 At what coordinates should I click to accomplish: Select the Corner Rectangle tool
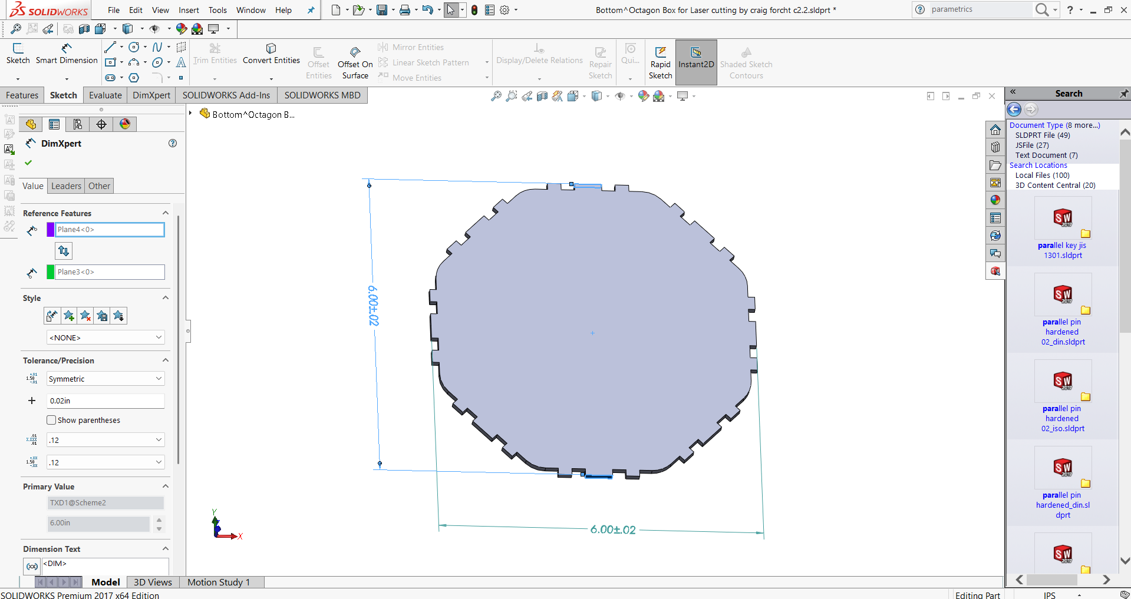click(110, 62)
